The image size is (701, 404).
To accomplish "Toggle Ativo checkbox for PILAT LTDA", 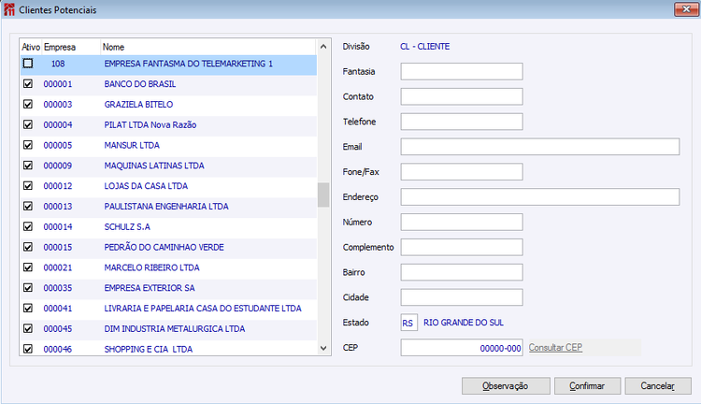I will click(x=28, y=124).
